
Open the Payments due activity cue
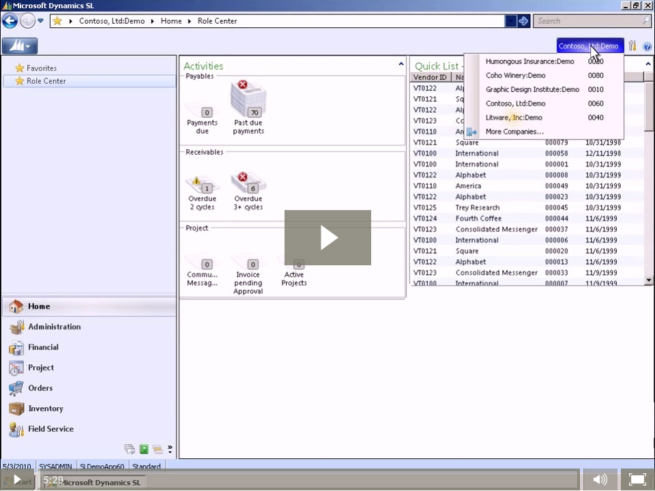point(202,118)
